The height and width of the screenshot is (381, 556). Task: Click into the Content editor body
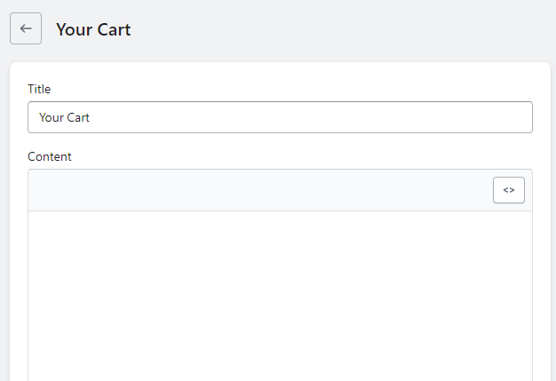(x=280, y=293)
